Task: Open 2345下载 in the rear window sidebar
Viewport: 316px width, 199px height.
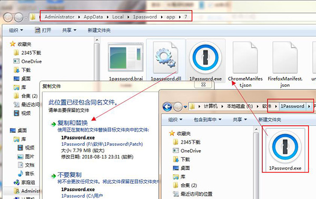Action: [27, 53]
